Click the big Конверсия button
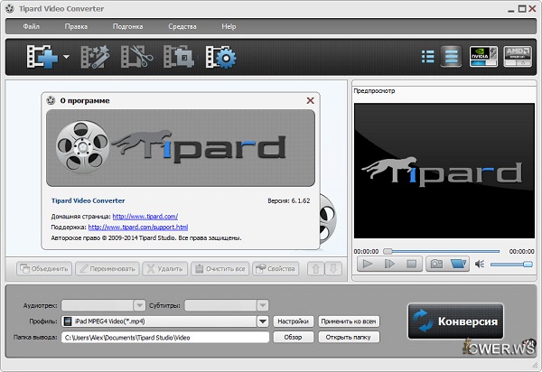Image resolution: width=542 pixels, height=372 pixels. point(455,321)
